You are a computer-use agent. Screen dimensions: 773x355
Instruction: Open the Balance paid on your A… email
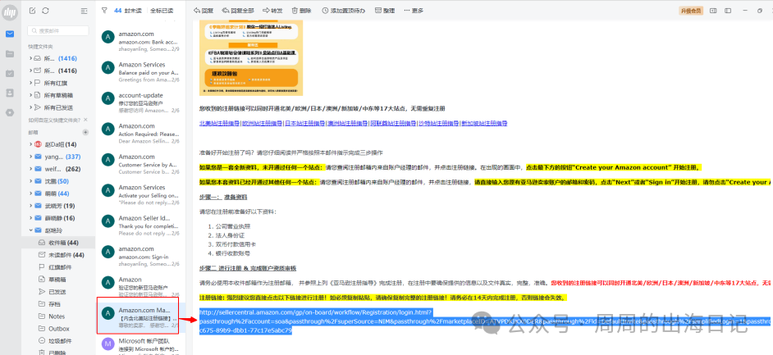(x=140, y=72)
